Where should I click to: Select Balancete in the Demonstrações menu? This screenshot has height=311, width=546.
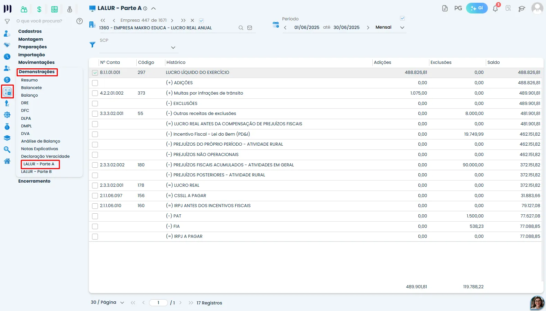coord(31,88)
